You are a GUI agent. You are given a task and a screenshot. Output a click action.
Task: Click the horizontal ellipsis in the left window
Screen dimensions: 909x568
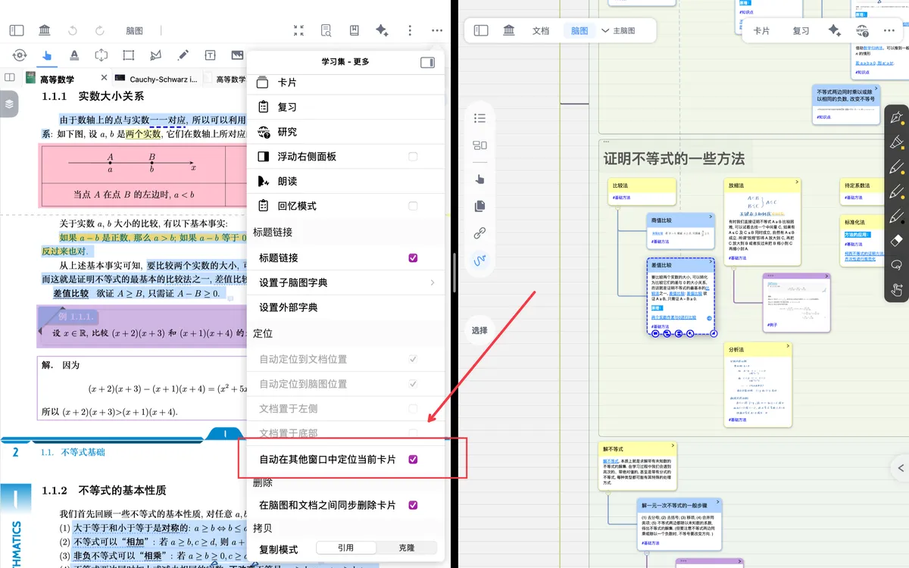click(437, 30)
